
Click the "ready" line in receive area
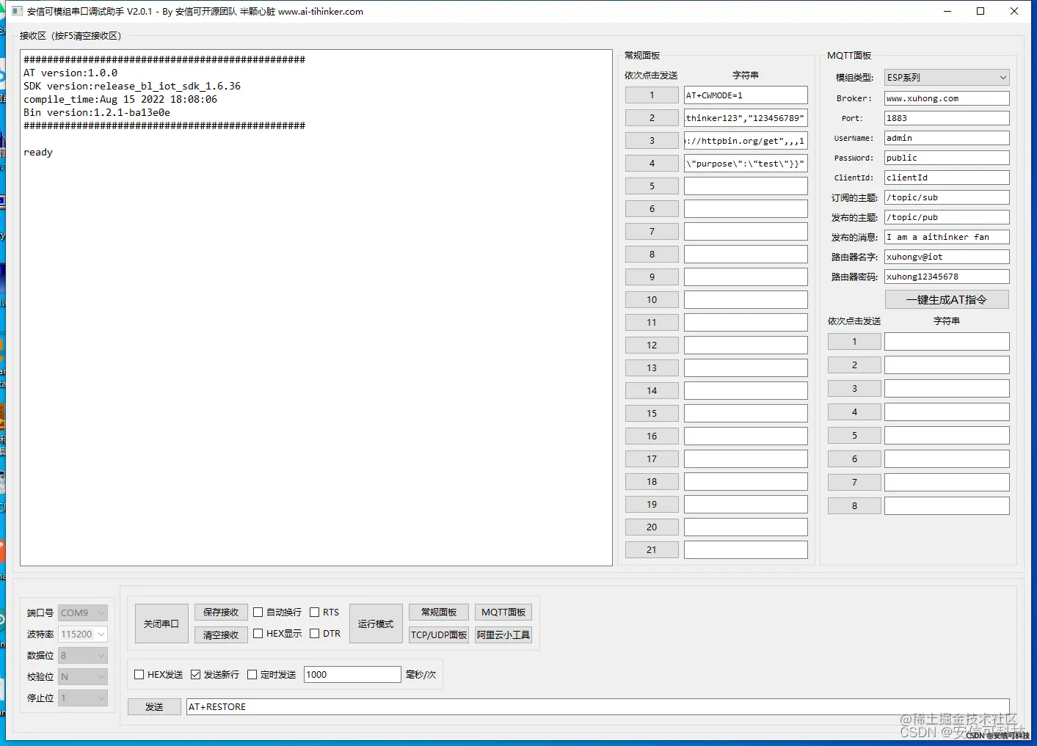[38, 153]
